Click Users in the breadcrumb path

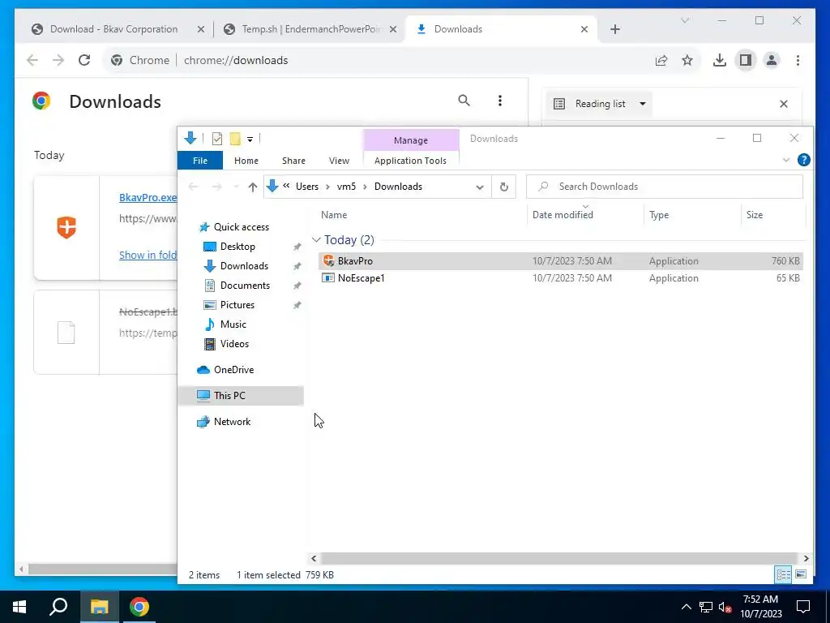point(307,187)
